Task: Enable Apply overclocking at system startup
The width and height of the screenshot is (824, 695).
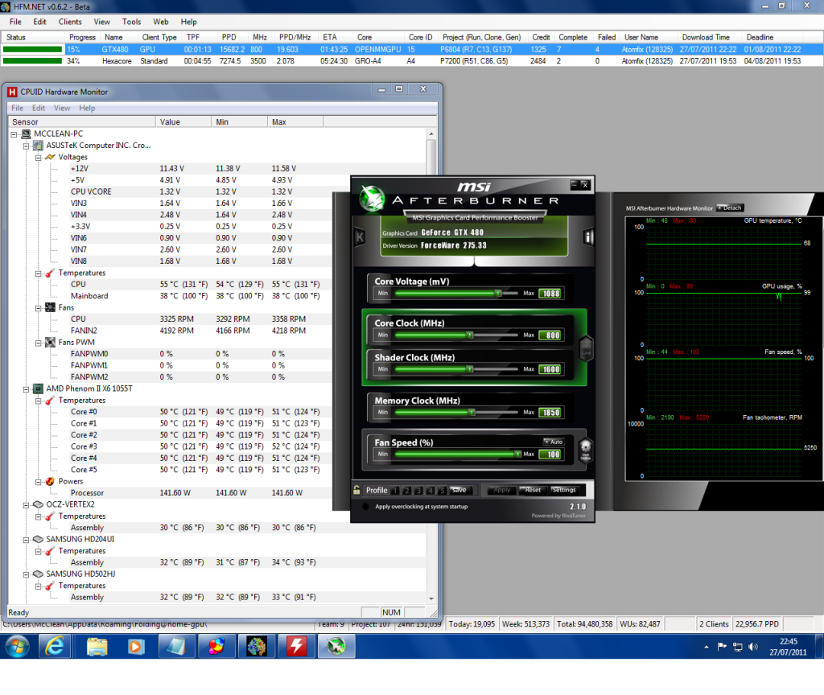Action: pyautogui.click(x=365, y=507)
